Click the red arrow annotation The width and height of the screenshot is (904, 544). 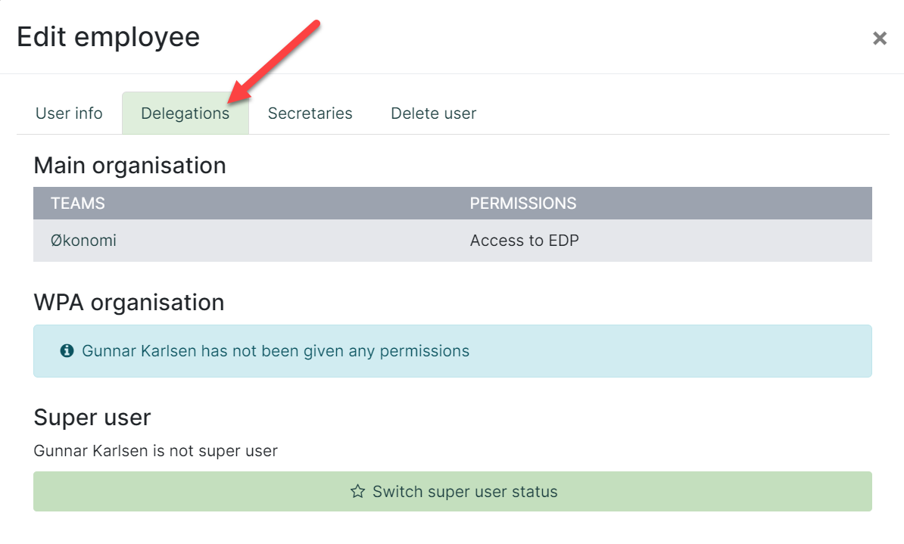pyautogui.click(x=274, y=62)
